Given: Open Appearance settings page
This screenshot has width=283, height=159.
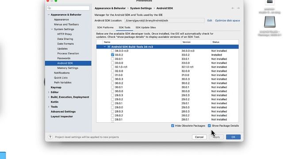Looking at the screenshot, I should 61,19.
